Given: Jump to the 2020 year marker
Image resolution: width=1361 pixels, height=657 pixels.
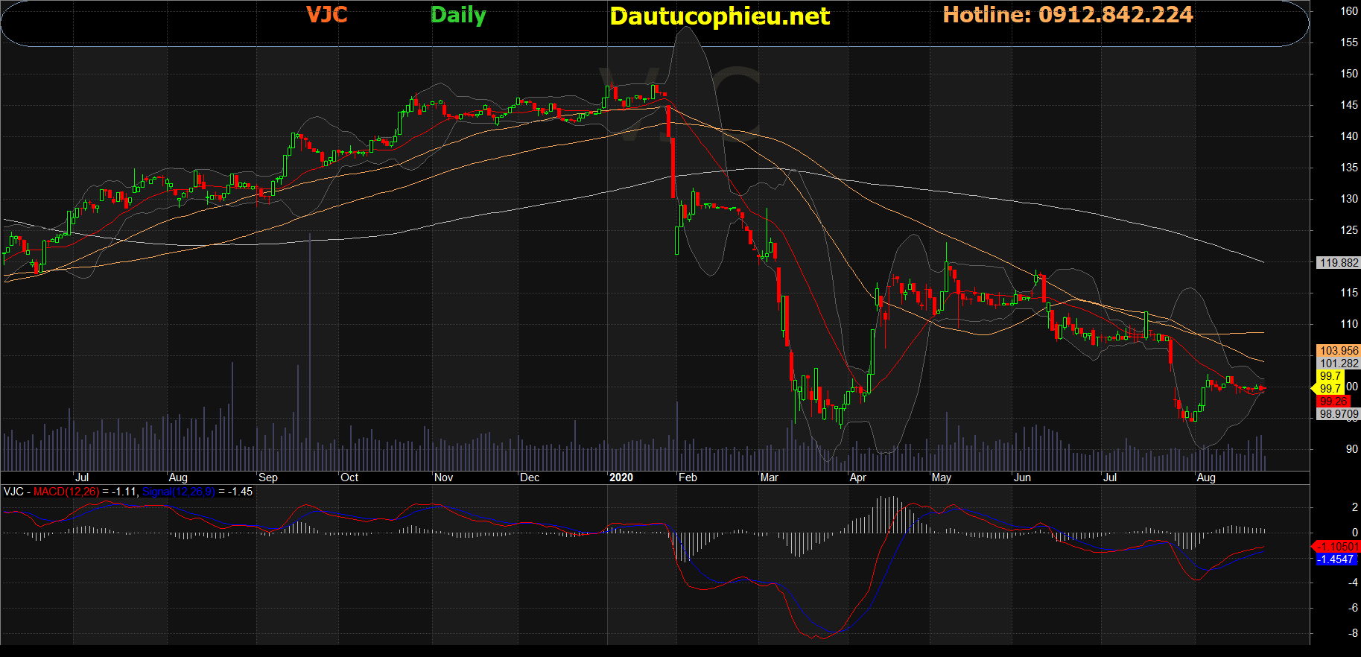Looking at the screenshot, I should point(621,477).
